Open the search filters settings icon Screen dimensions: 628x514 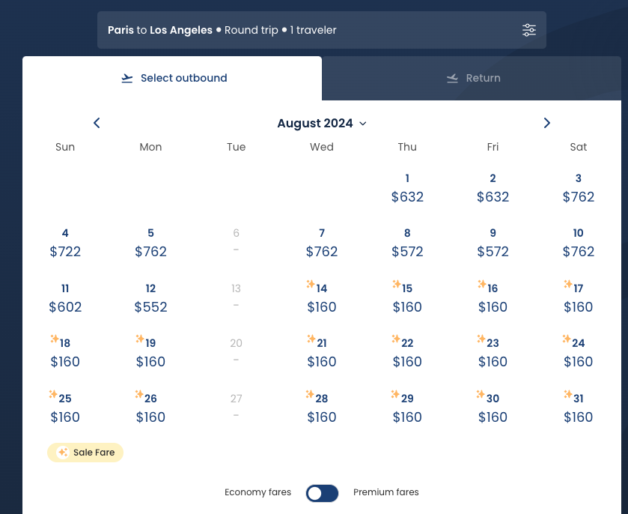(x=528, y=30)
